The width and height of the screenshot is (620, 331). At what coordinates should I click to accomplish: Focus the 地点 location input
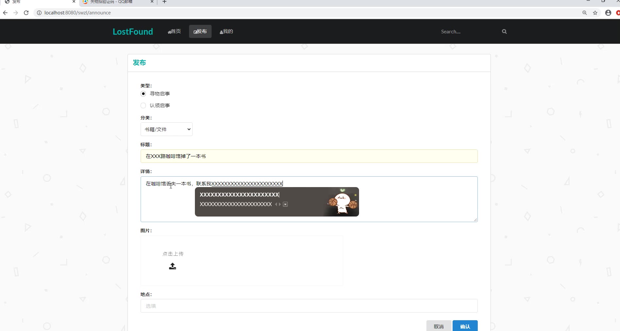click(309, 306)
